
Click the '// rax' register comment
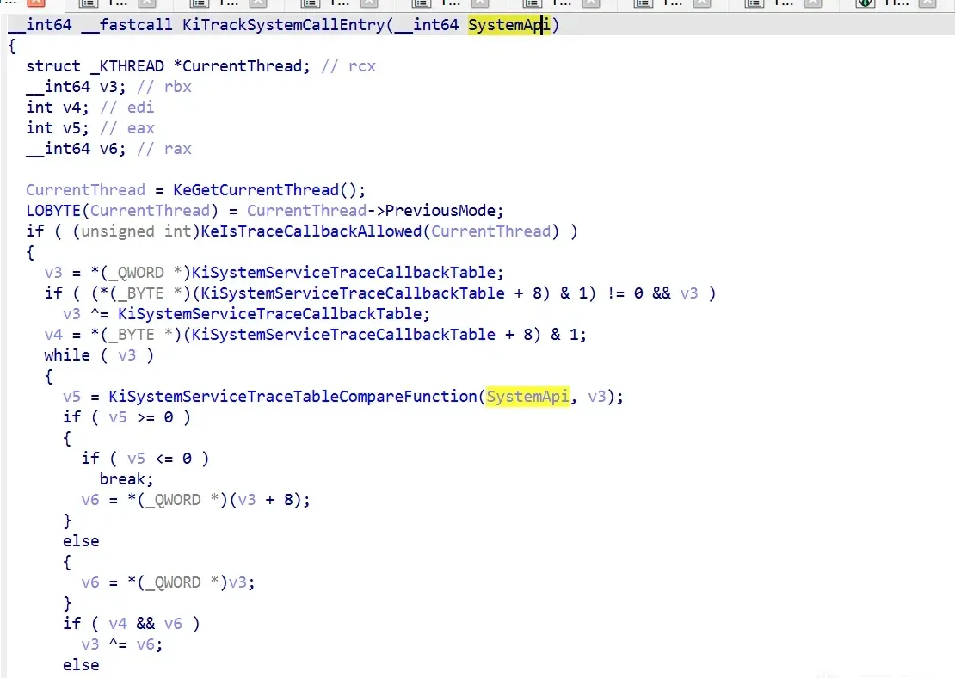(163, 149)
